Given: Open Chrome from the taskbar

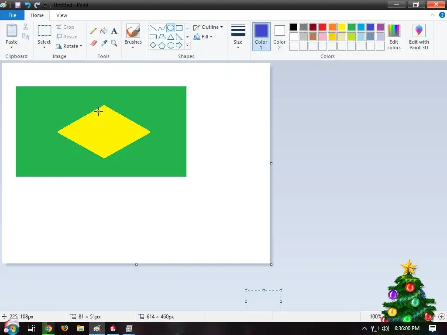Looking at the screenshot, I should [x=48, y=328].
